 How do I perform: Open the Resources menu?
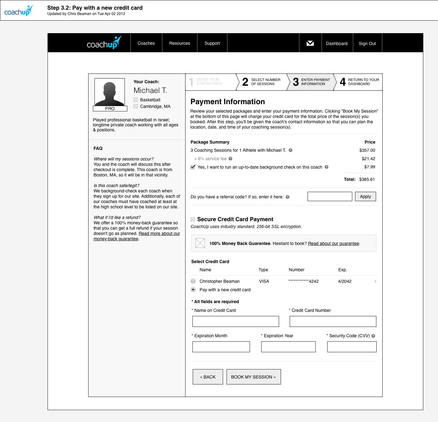tap(180, 43)
